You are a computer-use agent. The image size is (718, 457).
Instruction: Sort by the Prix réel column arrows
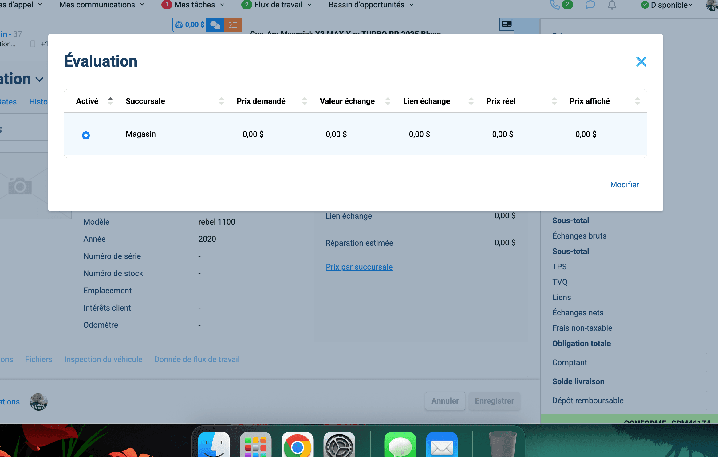click(554, 101)
